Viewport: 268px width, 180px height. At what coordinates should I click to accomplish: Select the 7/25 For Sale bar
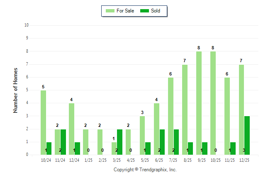tap(171, 116)
